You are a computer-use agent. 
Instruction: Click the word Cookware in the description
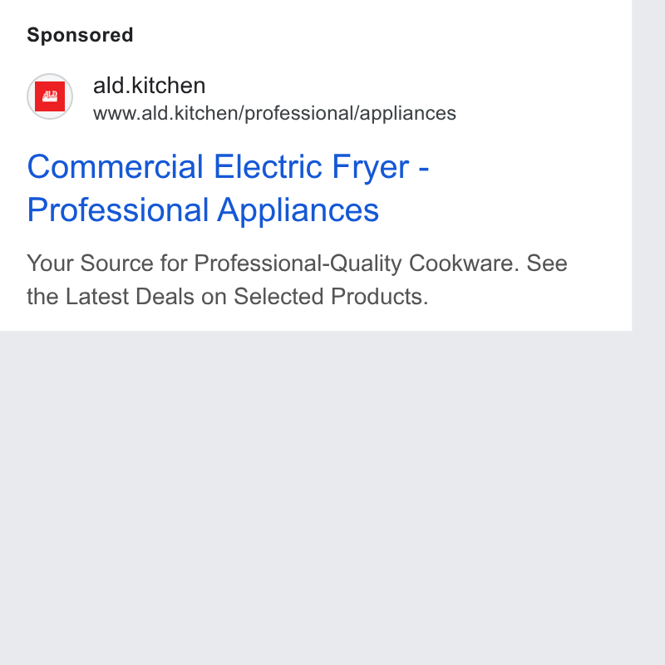(464, 263)
